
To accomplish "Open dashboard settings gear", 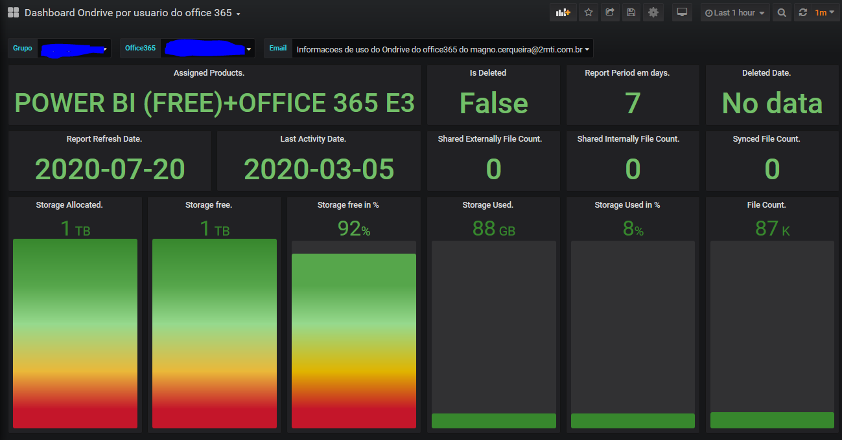I will 653,12.
